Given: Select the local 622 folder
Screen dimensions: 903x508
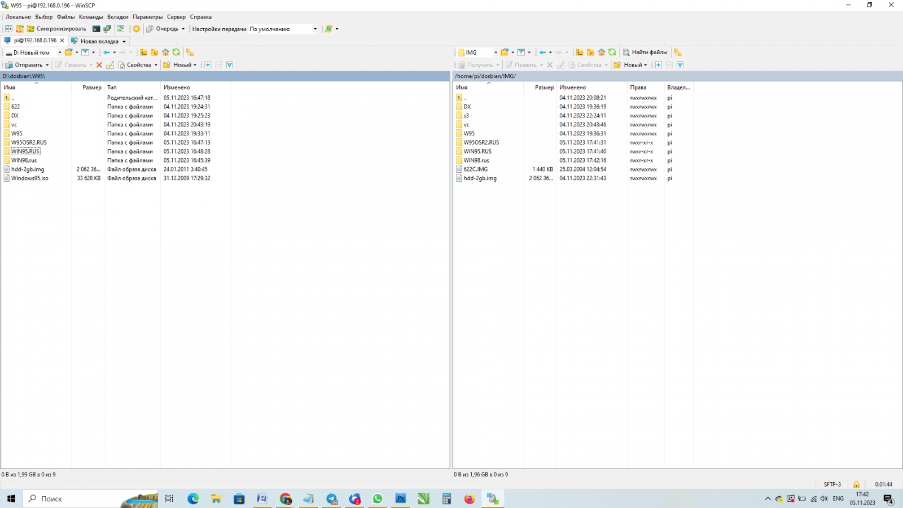Looking at the screenshot, I should click(x=15, y=107).
